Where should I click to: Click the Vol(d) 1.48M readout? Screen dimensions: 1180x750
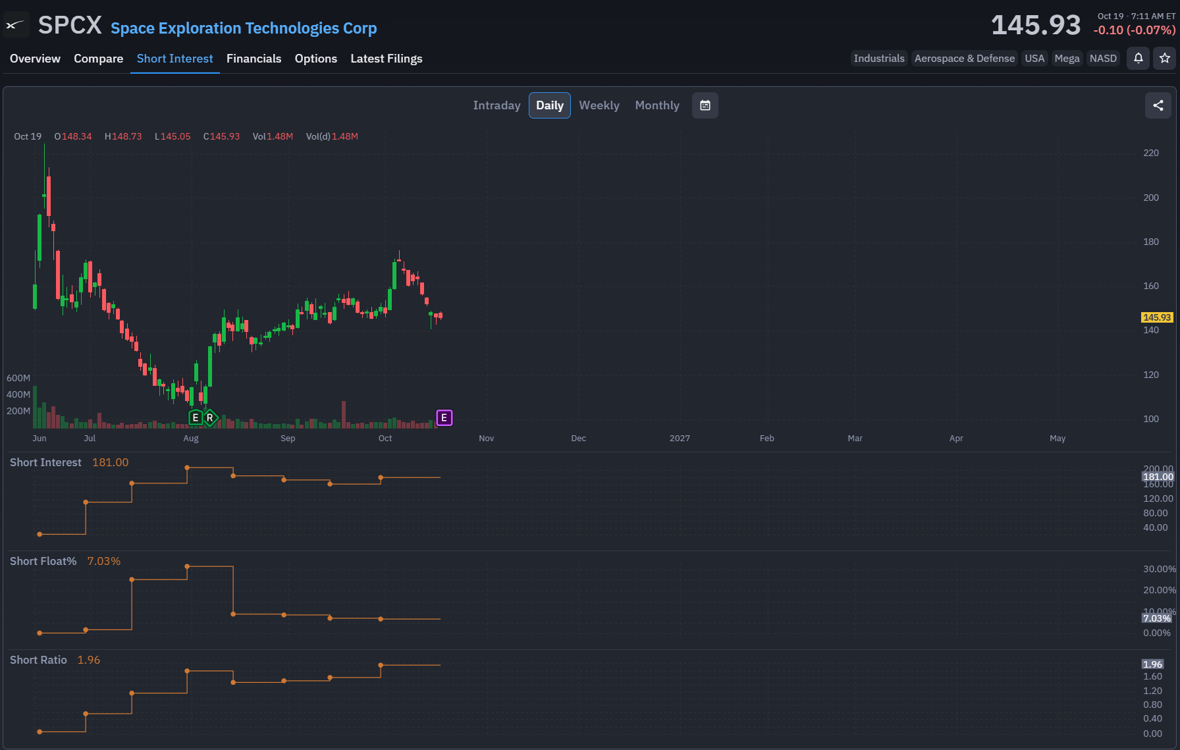click(x=332, y=136)
